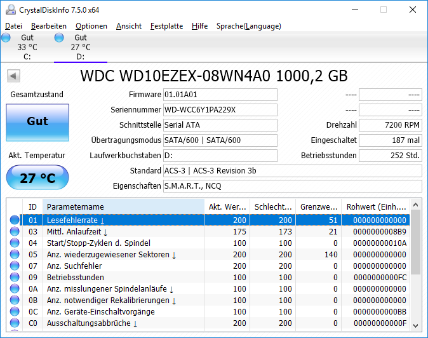Click the blue status orb for drive D:
The image size is (428, 338).
[x=59, y=37]
